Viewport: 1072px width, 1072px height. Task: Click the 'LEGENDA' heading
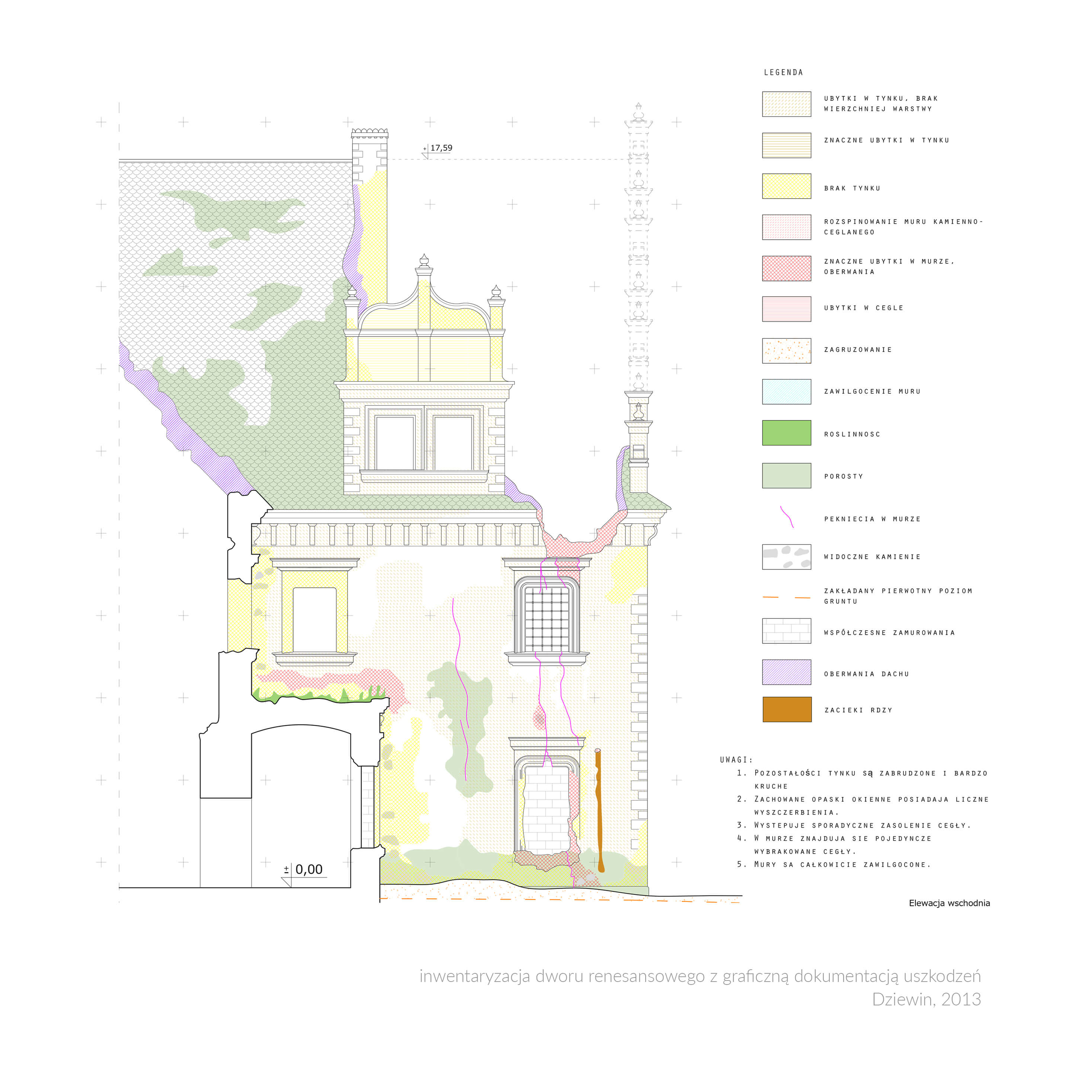click(x=783, y=72)
